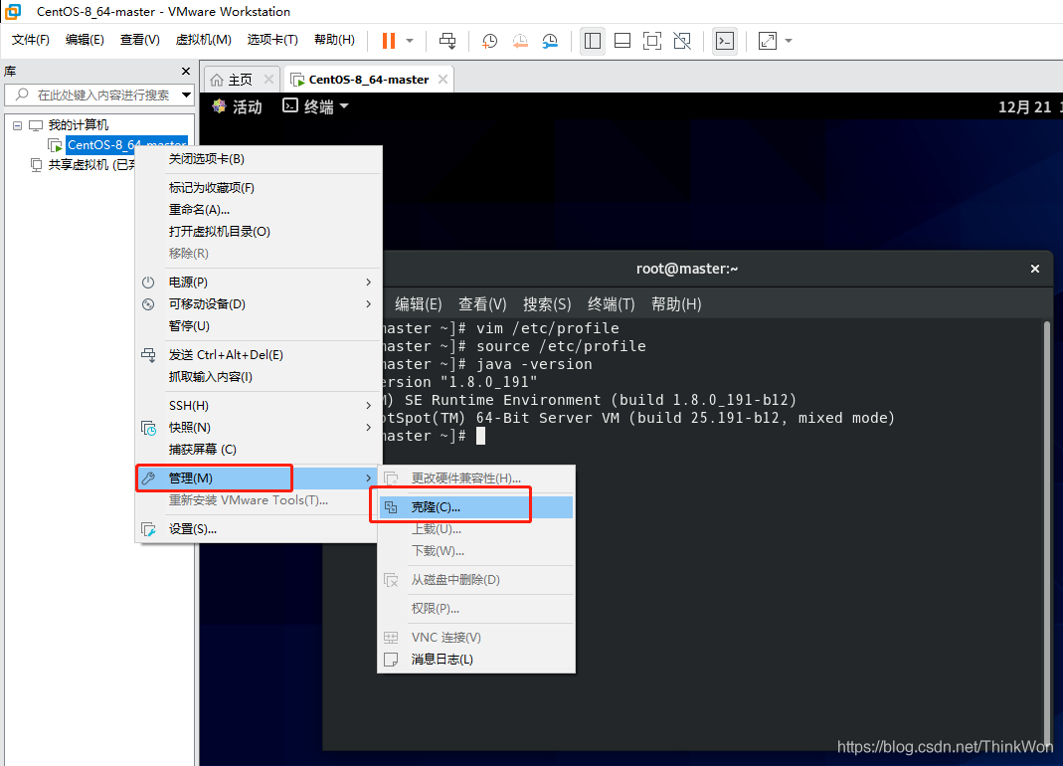This screenshot has height=766, width=1063.
Task: Toggle the thumbnail bar view icon
Action: pos(622,41)
